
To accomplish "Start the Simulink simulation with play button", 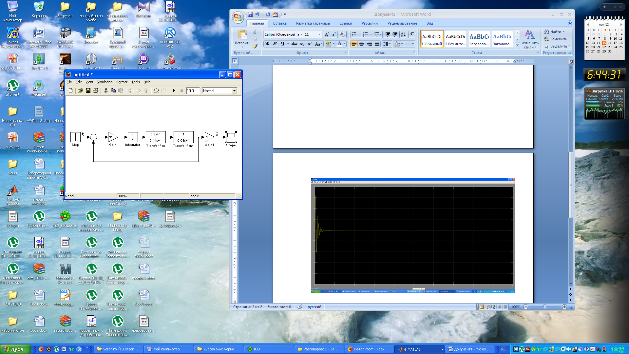I will pyautogui.click(x=174, y=91).
